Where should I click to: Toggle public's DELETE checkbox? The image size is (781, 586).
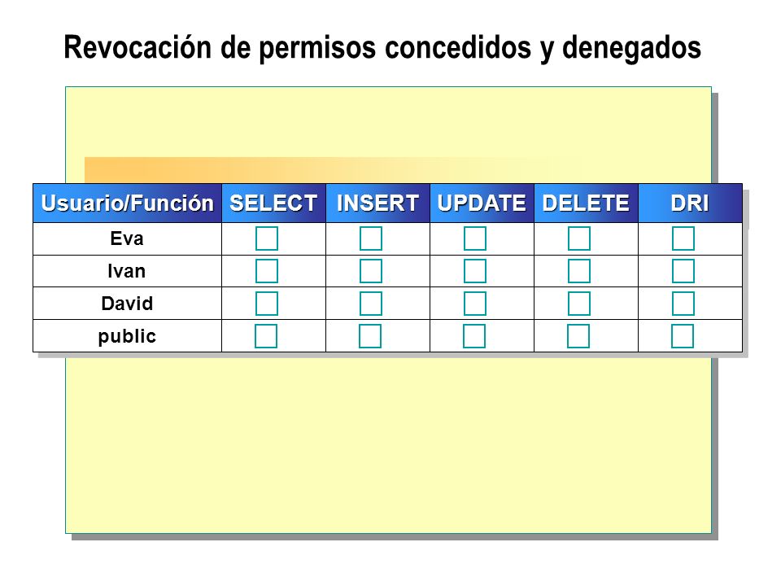(578, 336)
